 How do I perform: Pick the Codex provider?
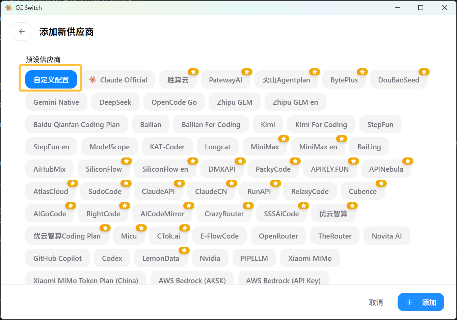tap(112, 258)
